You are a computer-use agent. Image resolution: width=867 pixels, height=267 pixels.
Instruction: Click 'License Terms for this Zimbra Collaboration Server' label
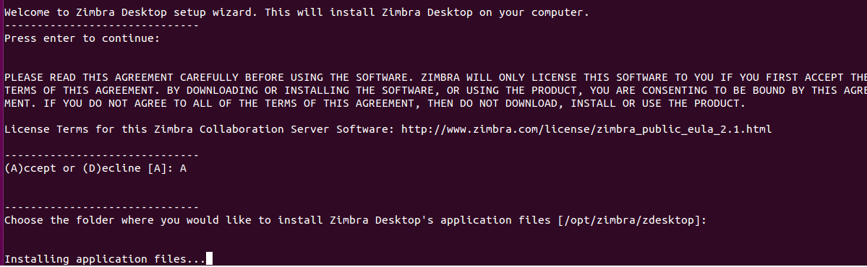point(200,130)
